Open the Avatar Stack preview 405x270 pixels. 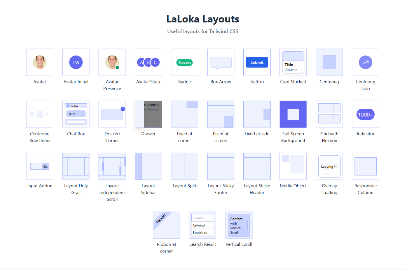tap(148, 62)
